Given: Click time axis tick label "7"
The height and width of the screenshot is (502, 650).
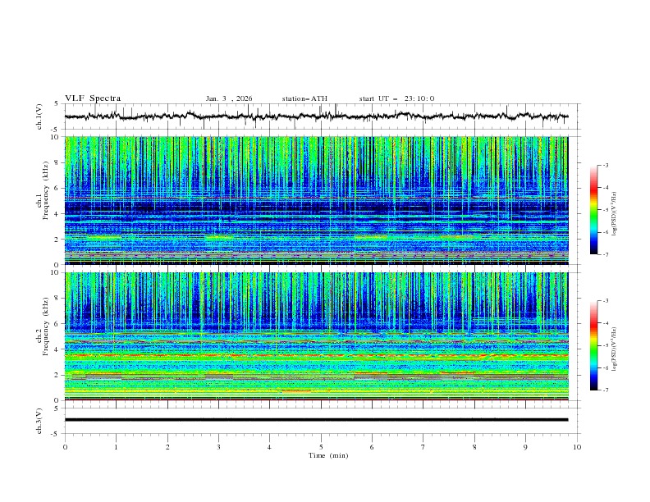Looking at the screenshot, I should (423, 447).
